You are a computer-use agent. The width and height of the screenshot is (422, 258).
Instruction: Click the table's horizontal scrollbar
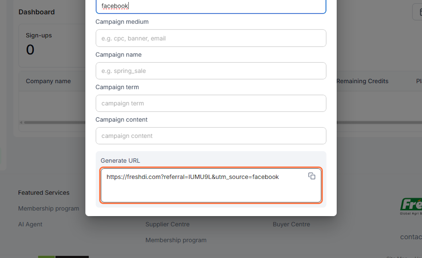pyautogui.click(x=53, y=123)
